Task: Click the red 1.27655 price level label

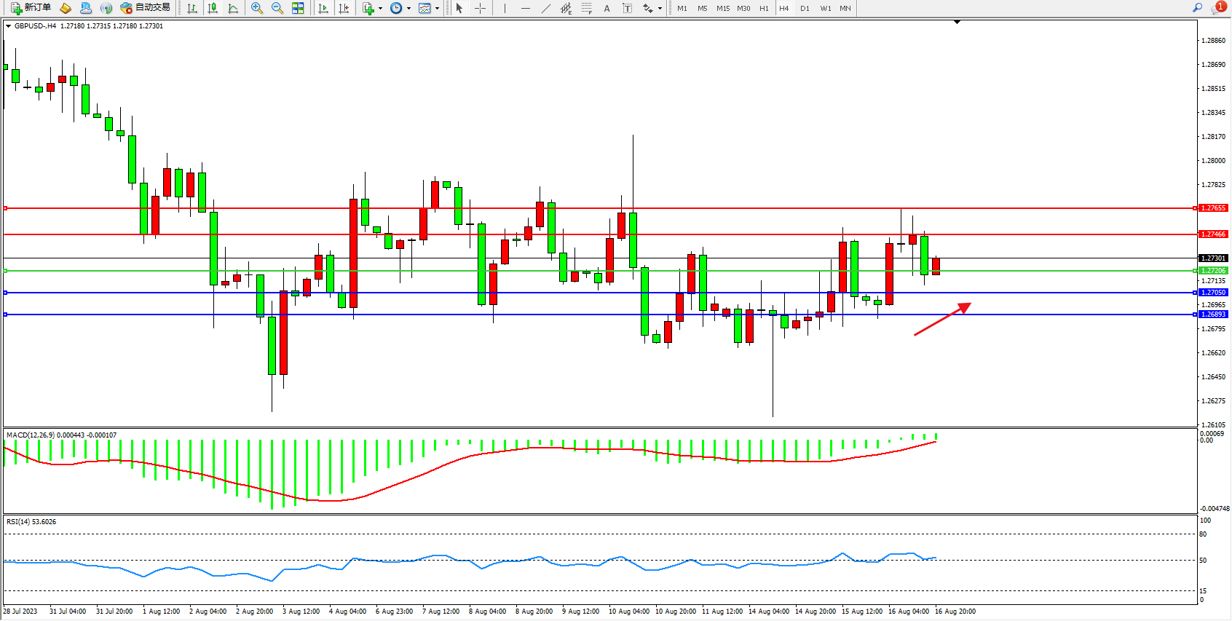Action: (1213, 208)
